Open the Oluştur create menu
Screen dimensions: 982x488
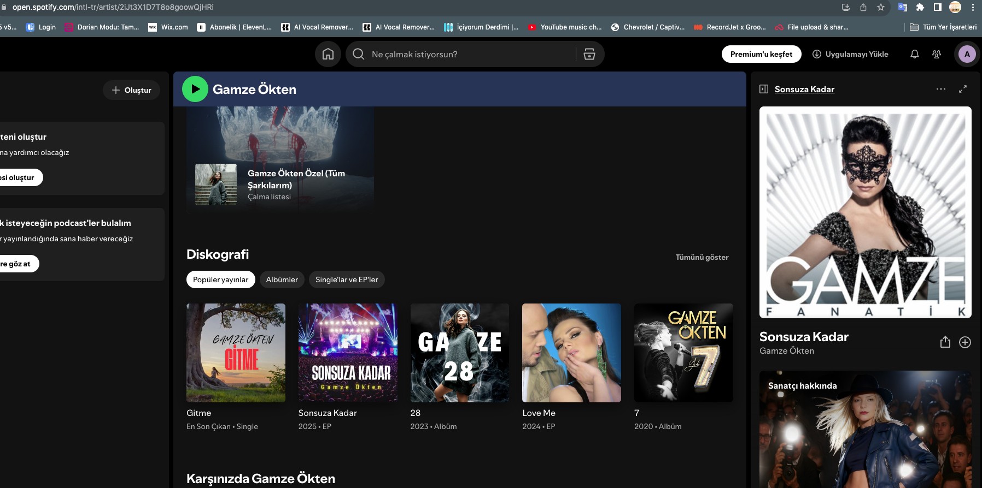(x=131, y=90)
